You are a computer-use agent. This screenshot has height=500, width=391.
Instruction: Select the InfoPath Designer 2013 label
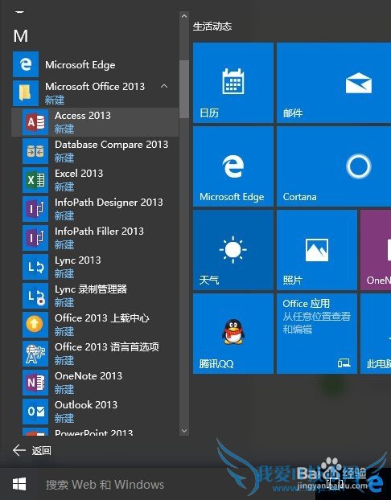109,202
